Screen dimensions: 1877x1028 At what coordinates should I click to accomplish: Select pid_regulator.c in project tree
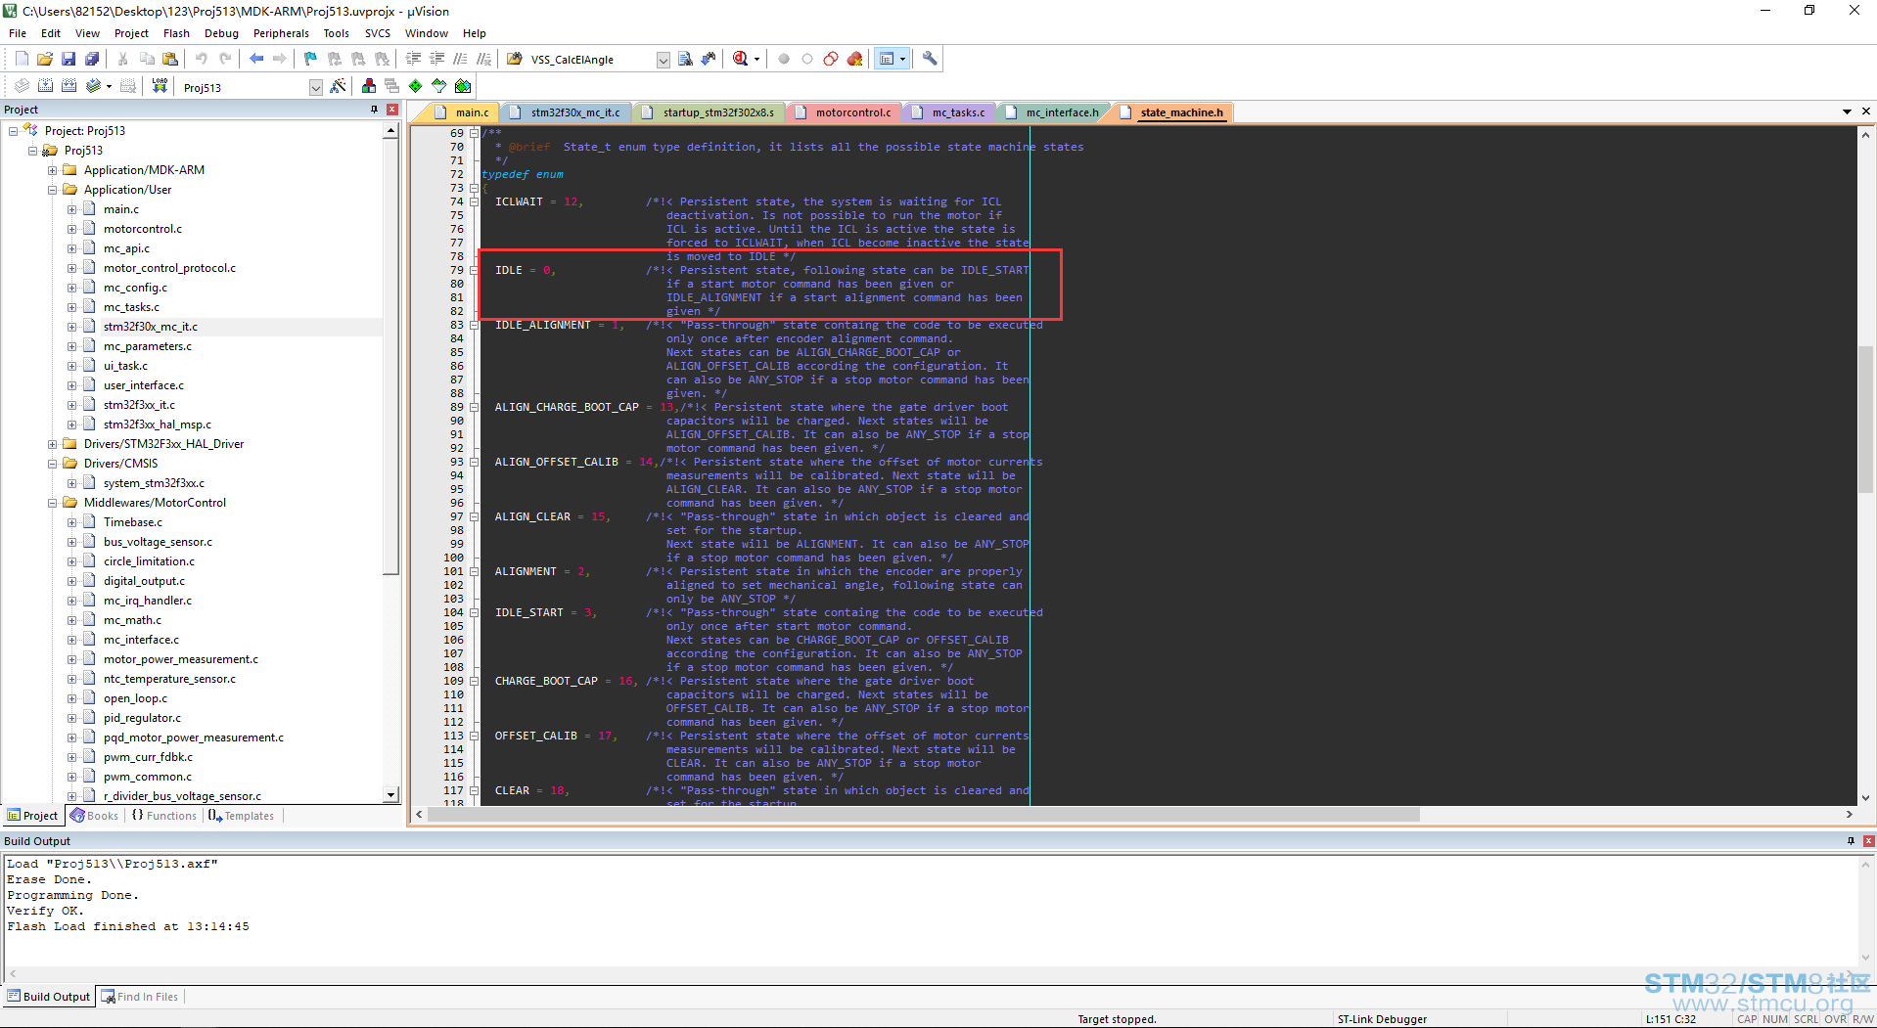[x=142, y=718]
